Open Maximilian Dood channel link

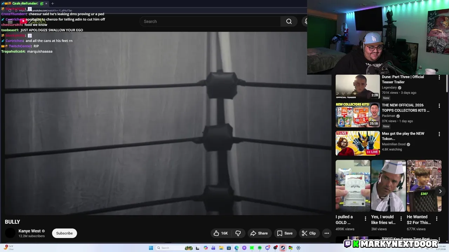coord(394,144)
